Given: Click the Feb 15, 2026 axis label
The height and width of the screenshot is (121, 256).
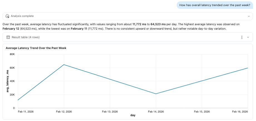Looking at the screenshot, I should coord(202,112).
